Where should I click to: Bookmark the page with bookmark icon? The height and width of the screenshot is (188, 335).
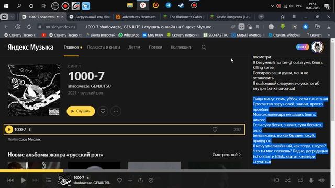(x=257, y=27)
